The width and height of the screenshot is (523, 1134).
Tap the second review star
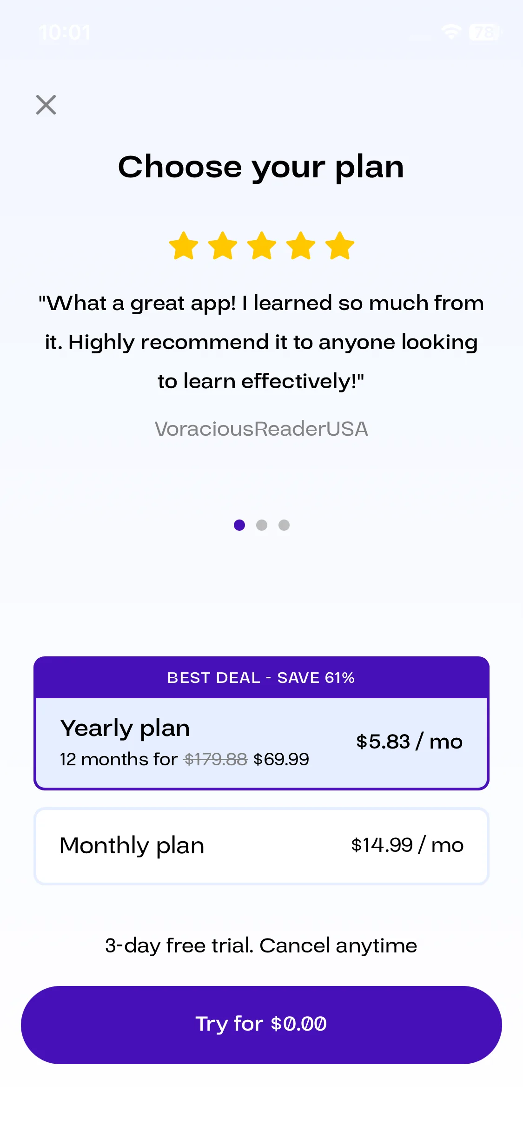(223, 245)
